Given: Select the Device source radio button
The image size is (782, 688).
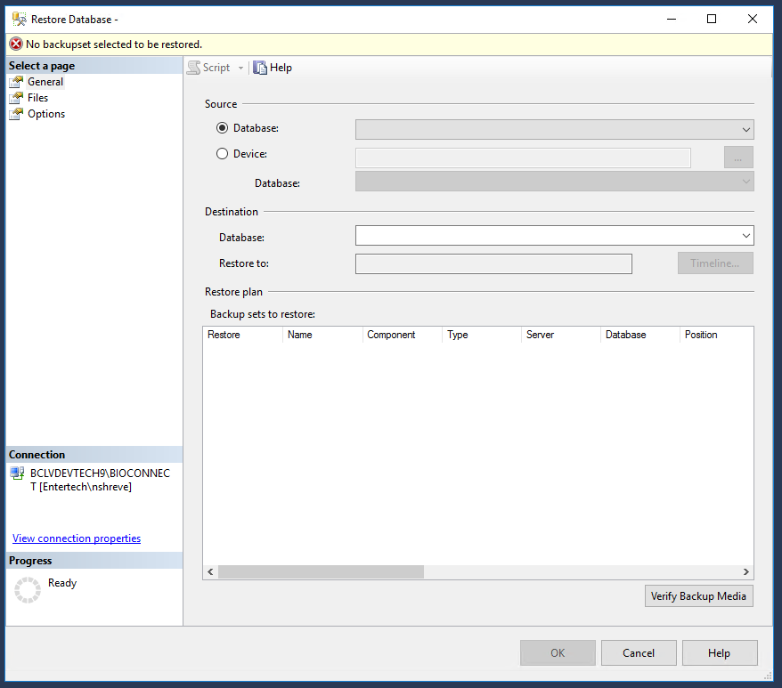Looking at the screenshot, I should pos(222,153).
